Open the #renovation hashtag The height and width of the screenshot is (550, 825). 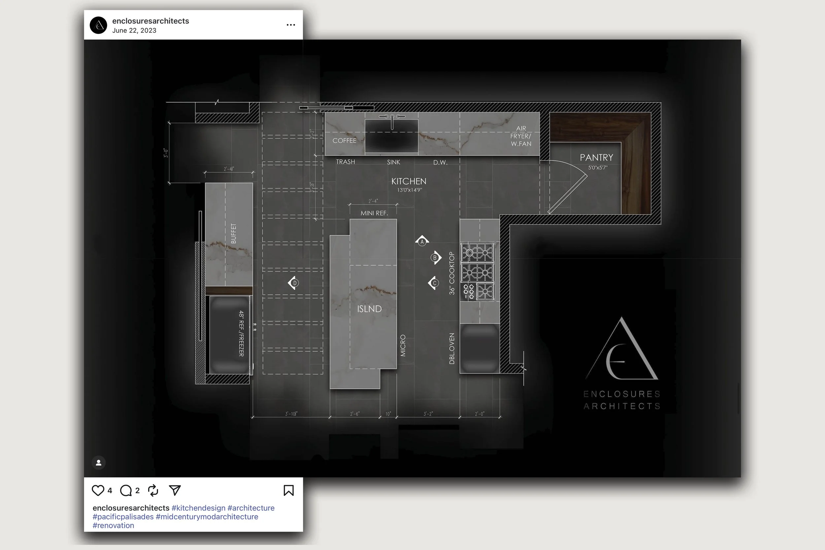[x=113, y=526]
